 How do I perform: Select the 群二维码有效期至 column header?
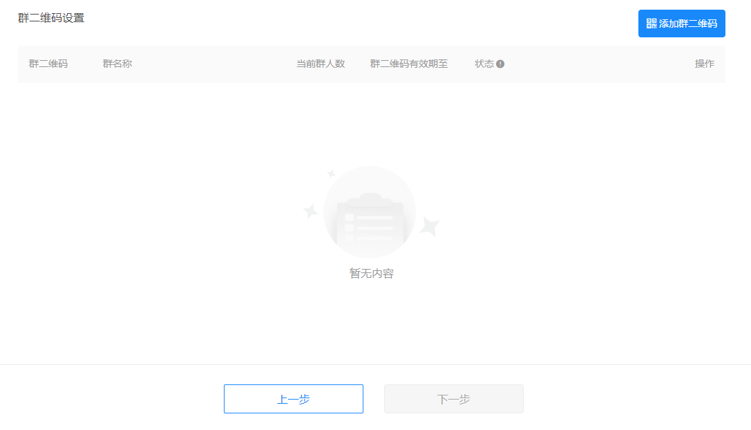408,64
